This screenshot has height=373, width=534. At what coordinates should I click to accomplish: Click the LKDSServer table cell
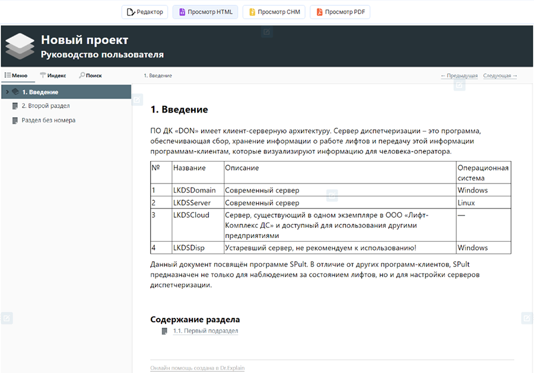tap(198, 203)
